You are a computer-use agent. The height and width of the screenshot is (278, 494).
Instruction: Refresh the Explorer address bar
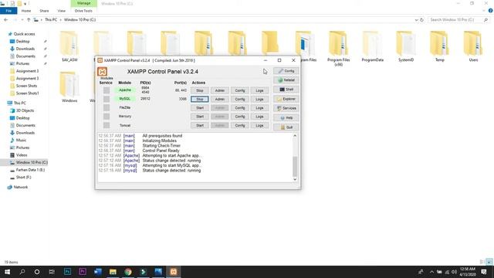(x=422, y=20)
